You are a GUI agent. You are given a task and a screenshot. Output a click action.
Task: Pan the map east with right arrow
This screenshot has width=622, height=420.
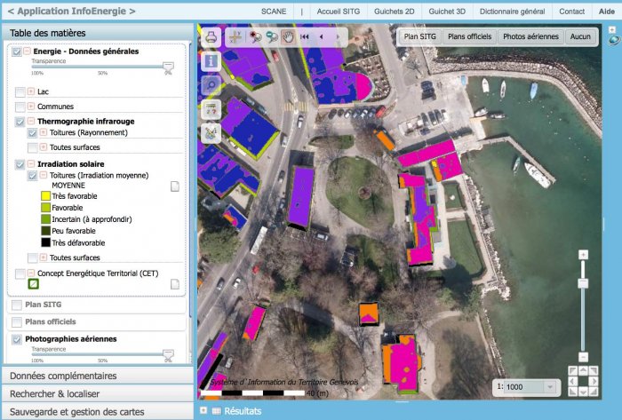(x=594, y=381)
